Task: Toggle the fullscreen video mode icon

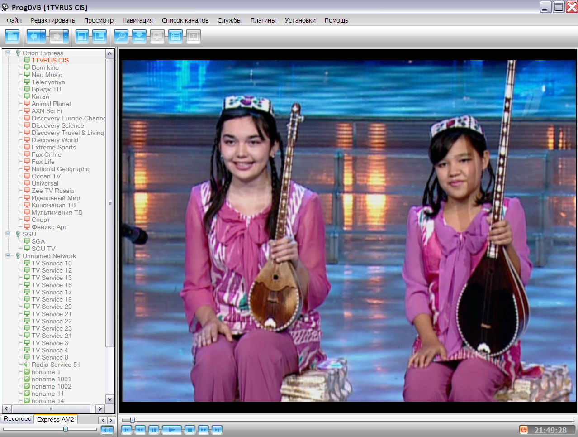Action: pyautogui.click(x=82, y=36)
